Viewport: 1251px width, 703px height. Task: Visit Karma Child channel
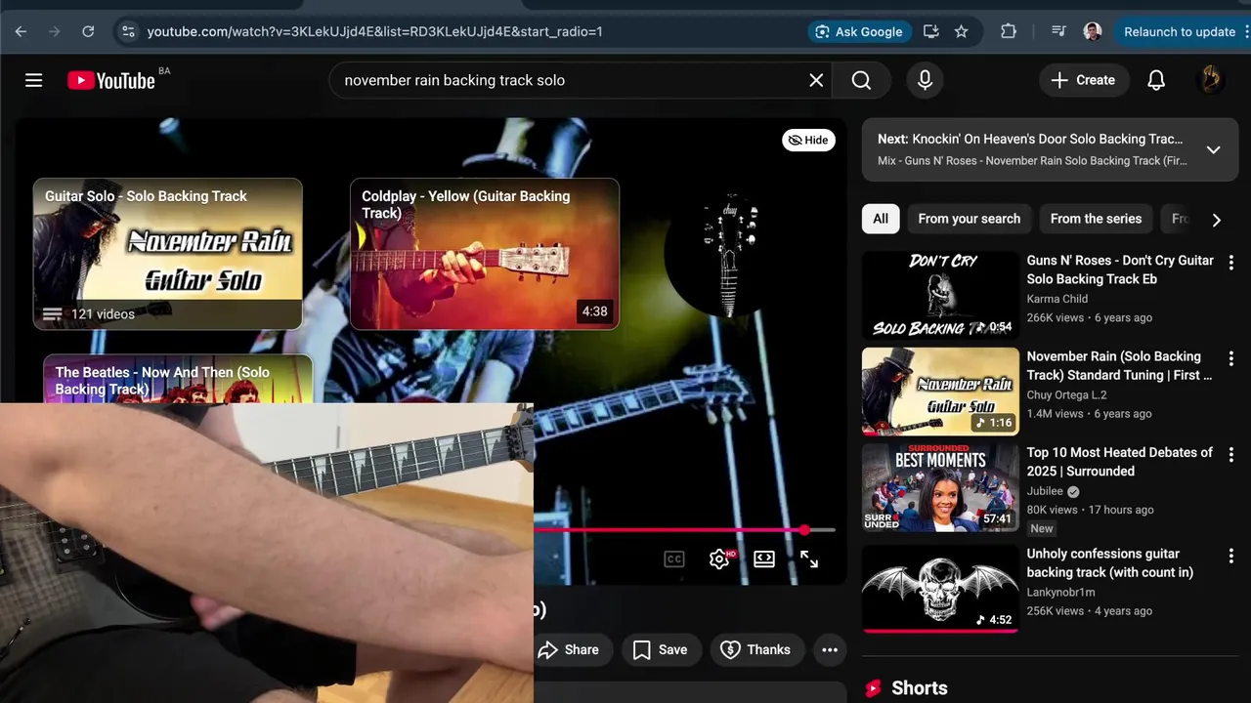point(1057,299)
